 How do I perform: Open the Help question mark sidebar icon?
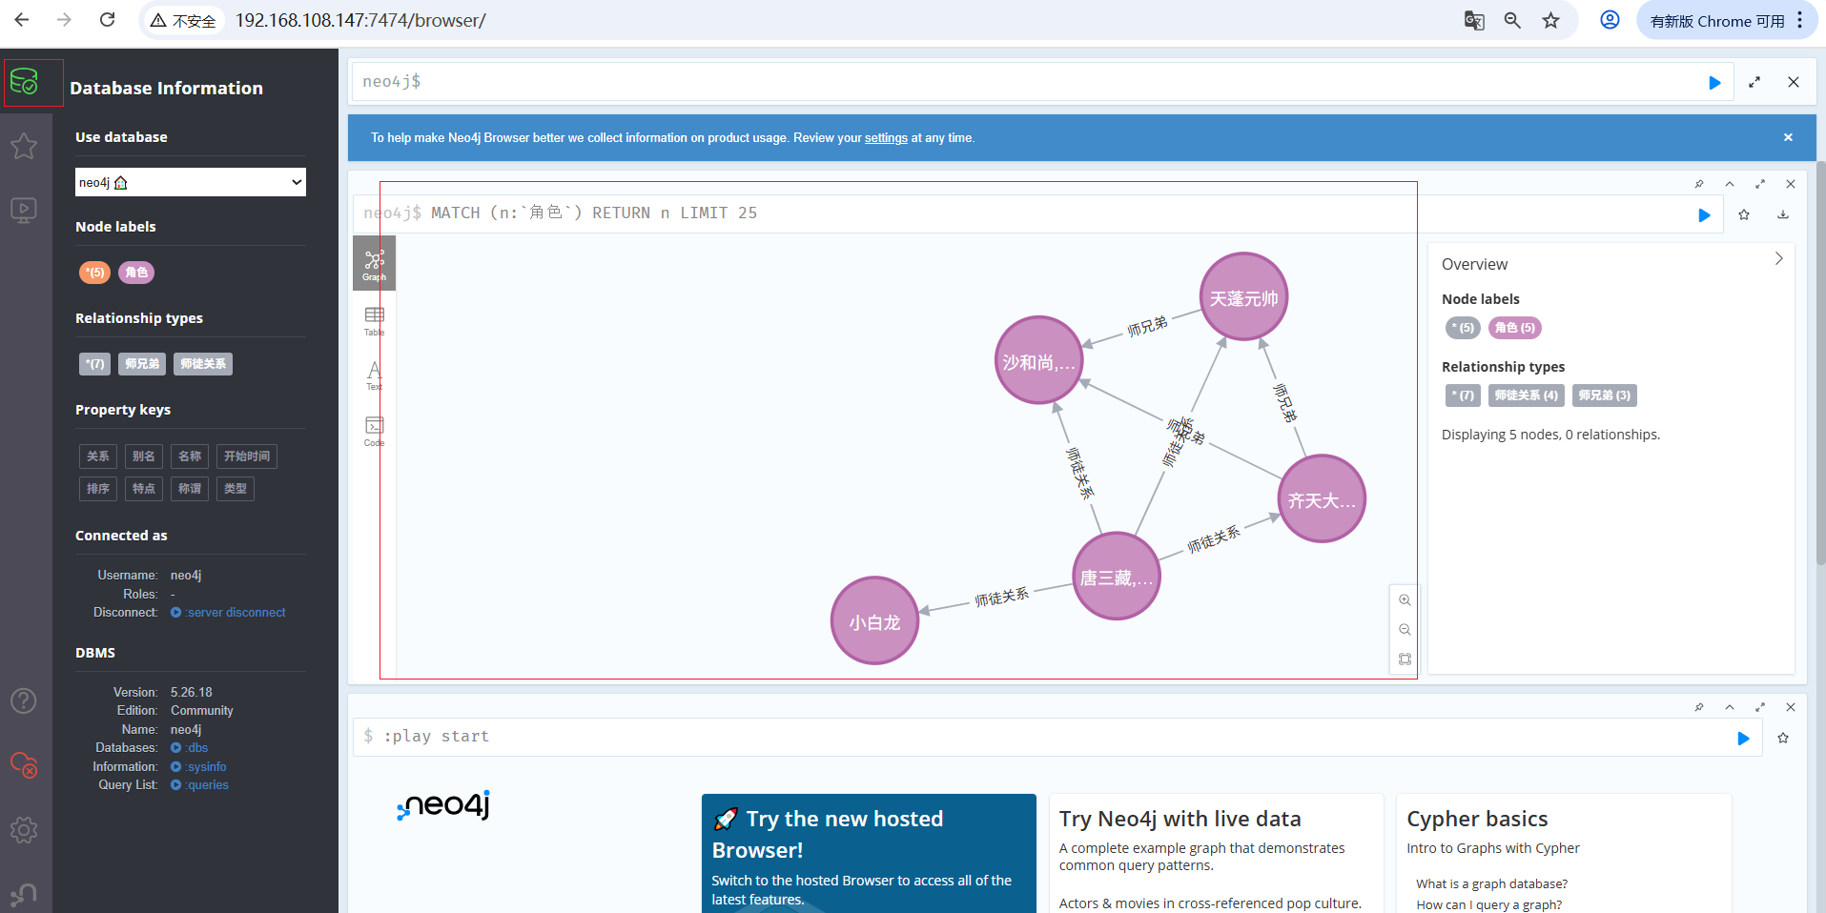click(24, 701)
